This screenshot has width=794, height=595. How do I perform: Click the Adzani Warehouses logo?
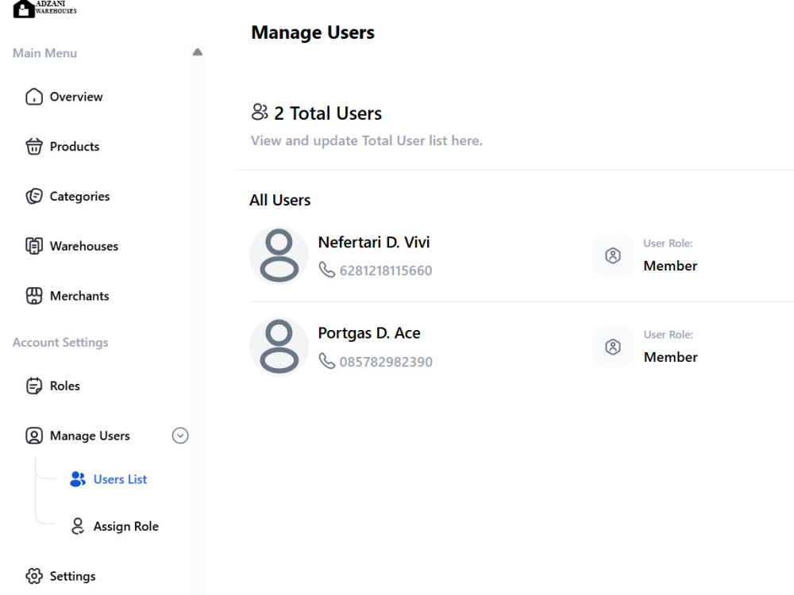coord(44,9)
